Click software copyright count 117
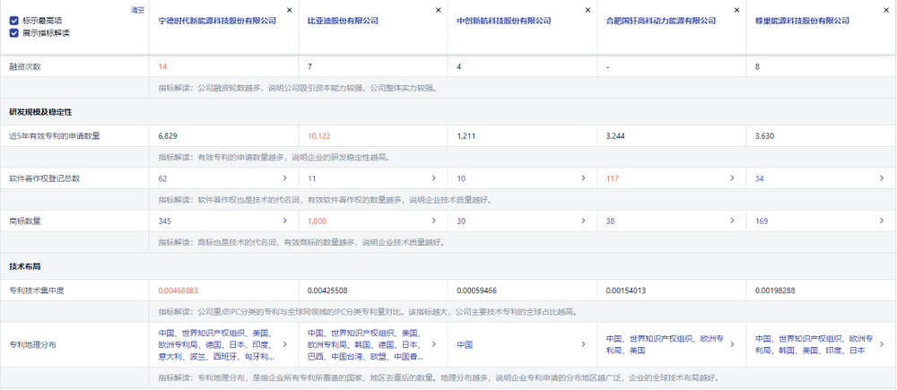 (612, 178)
